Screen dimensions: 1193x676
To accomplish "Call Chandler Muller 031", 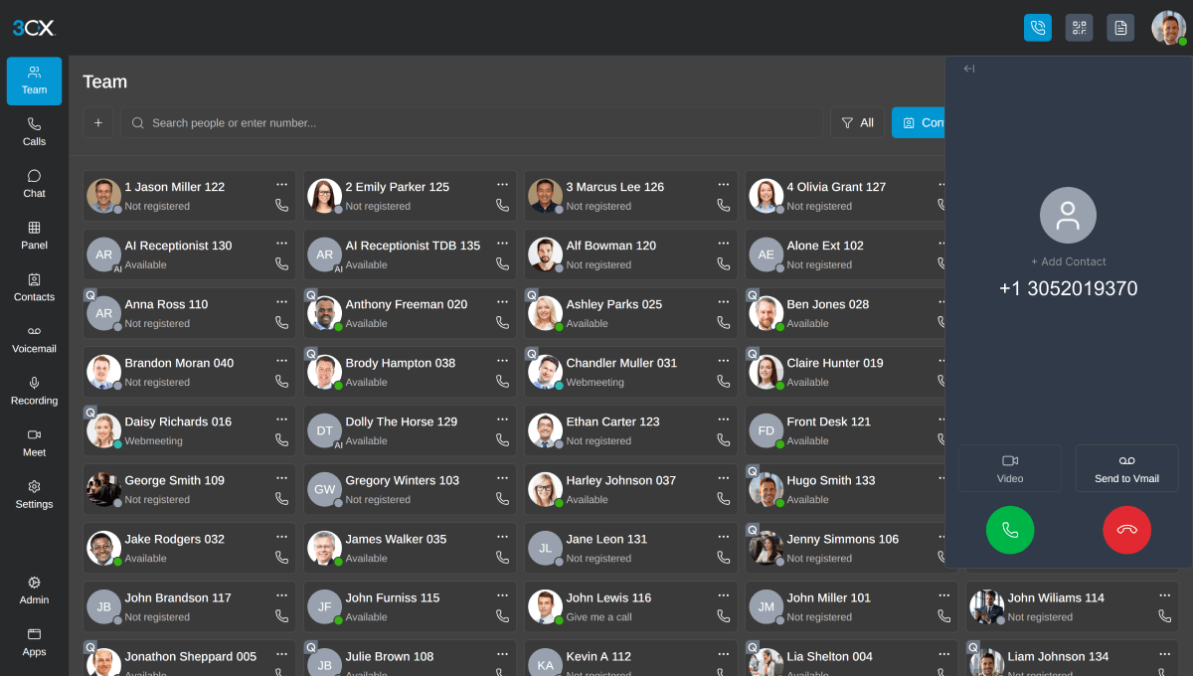I will 723,382.
